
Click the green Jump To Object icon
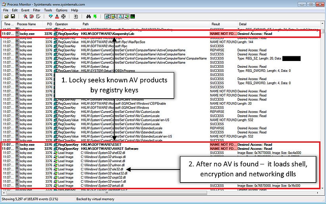pyautogui.click(x=95, y=16)
